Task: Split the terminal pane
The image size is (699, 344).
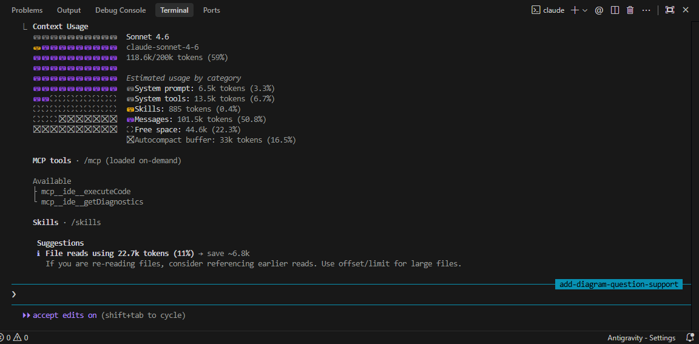Action: pyautogui.click(x=615, y=10)
